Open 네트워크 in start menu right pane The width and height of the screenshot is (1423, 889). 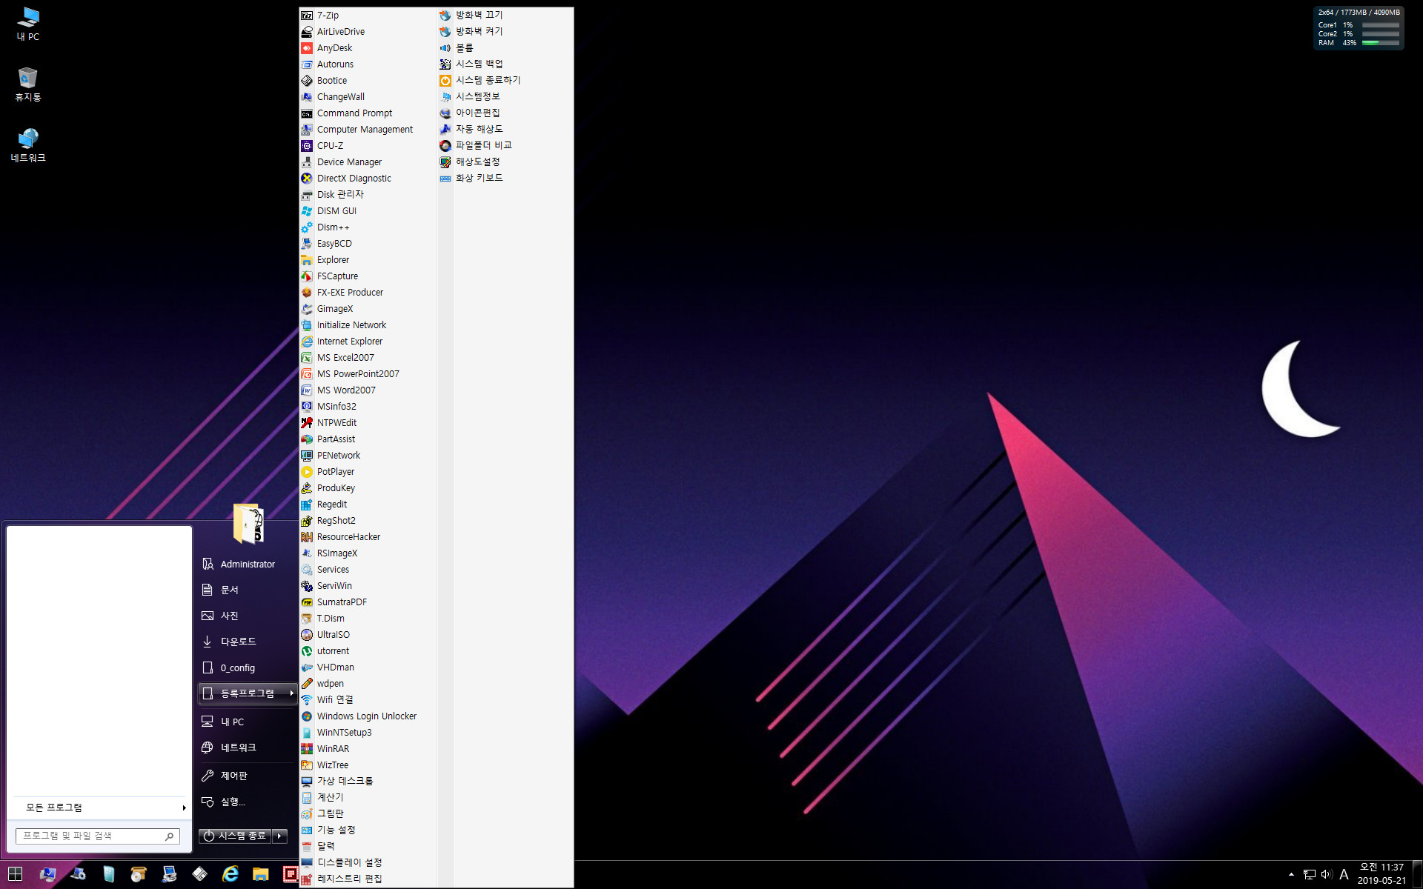click(248, 748)
